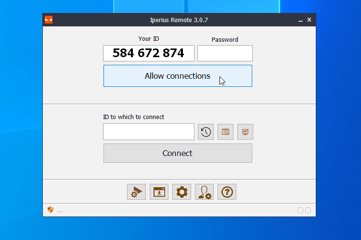Open the settings gear icon

click(181, 192)
